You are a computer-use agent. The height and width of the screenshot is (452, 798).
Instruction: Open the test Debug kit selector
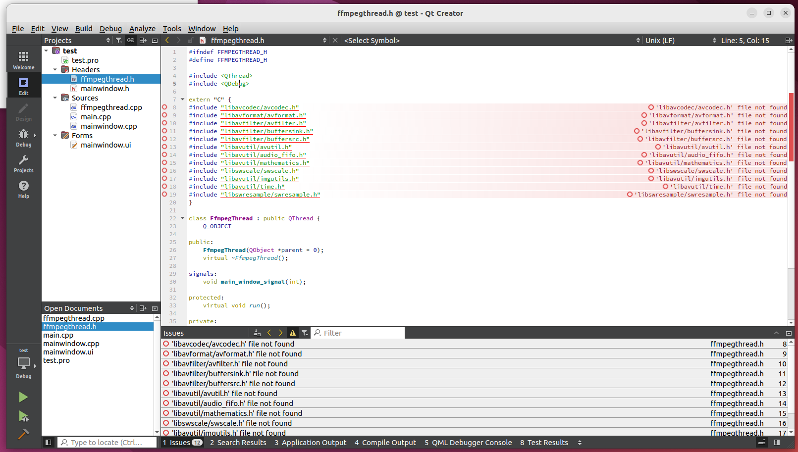point(23,364)
